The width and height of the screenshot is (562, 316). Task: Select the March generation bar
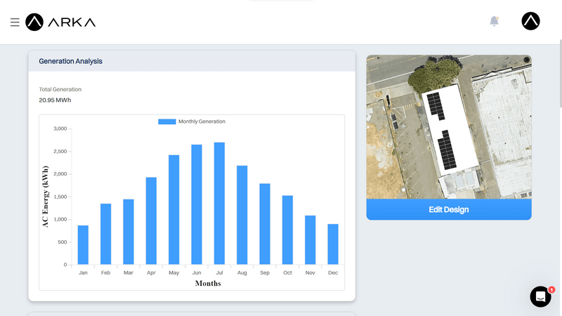(129, 232)
